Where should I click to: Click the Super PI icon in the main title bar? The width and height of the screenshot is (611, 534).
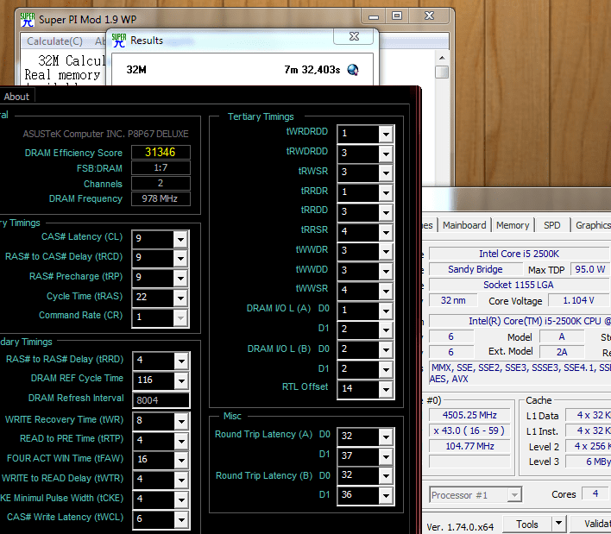click(28, 20)
